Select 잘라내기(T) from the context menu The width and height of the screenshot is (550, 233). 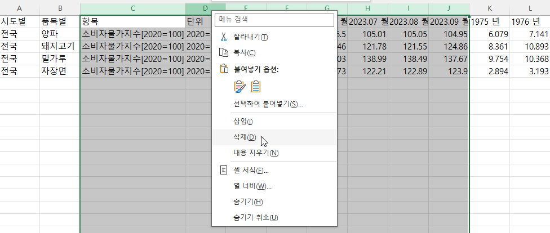274,37
